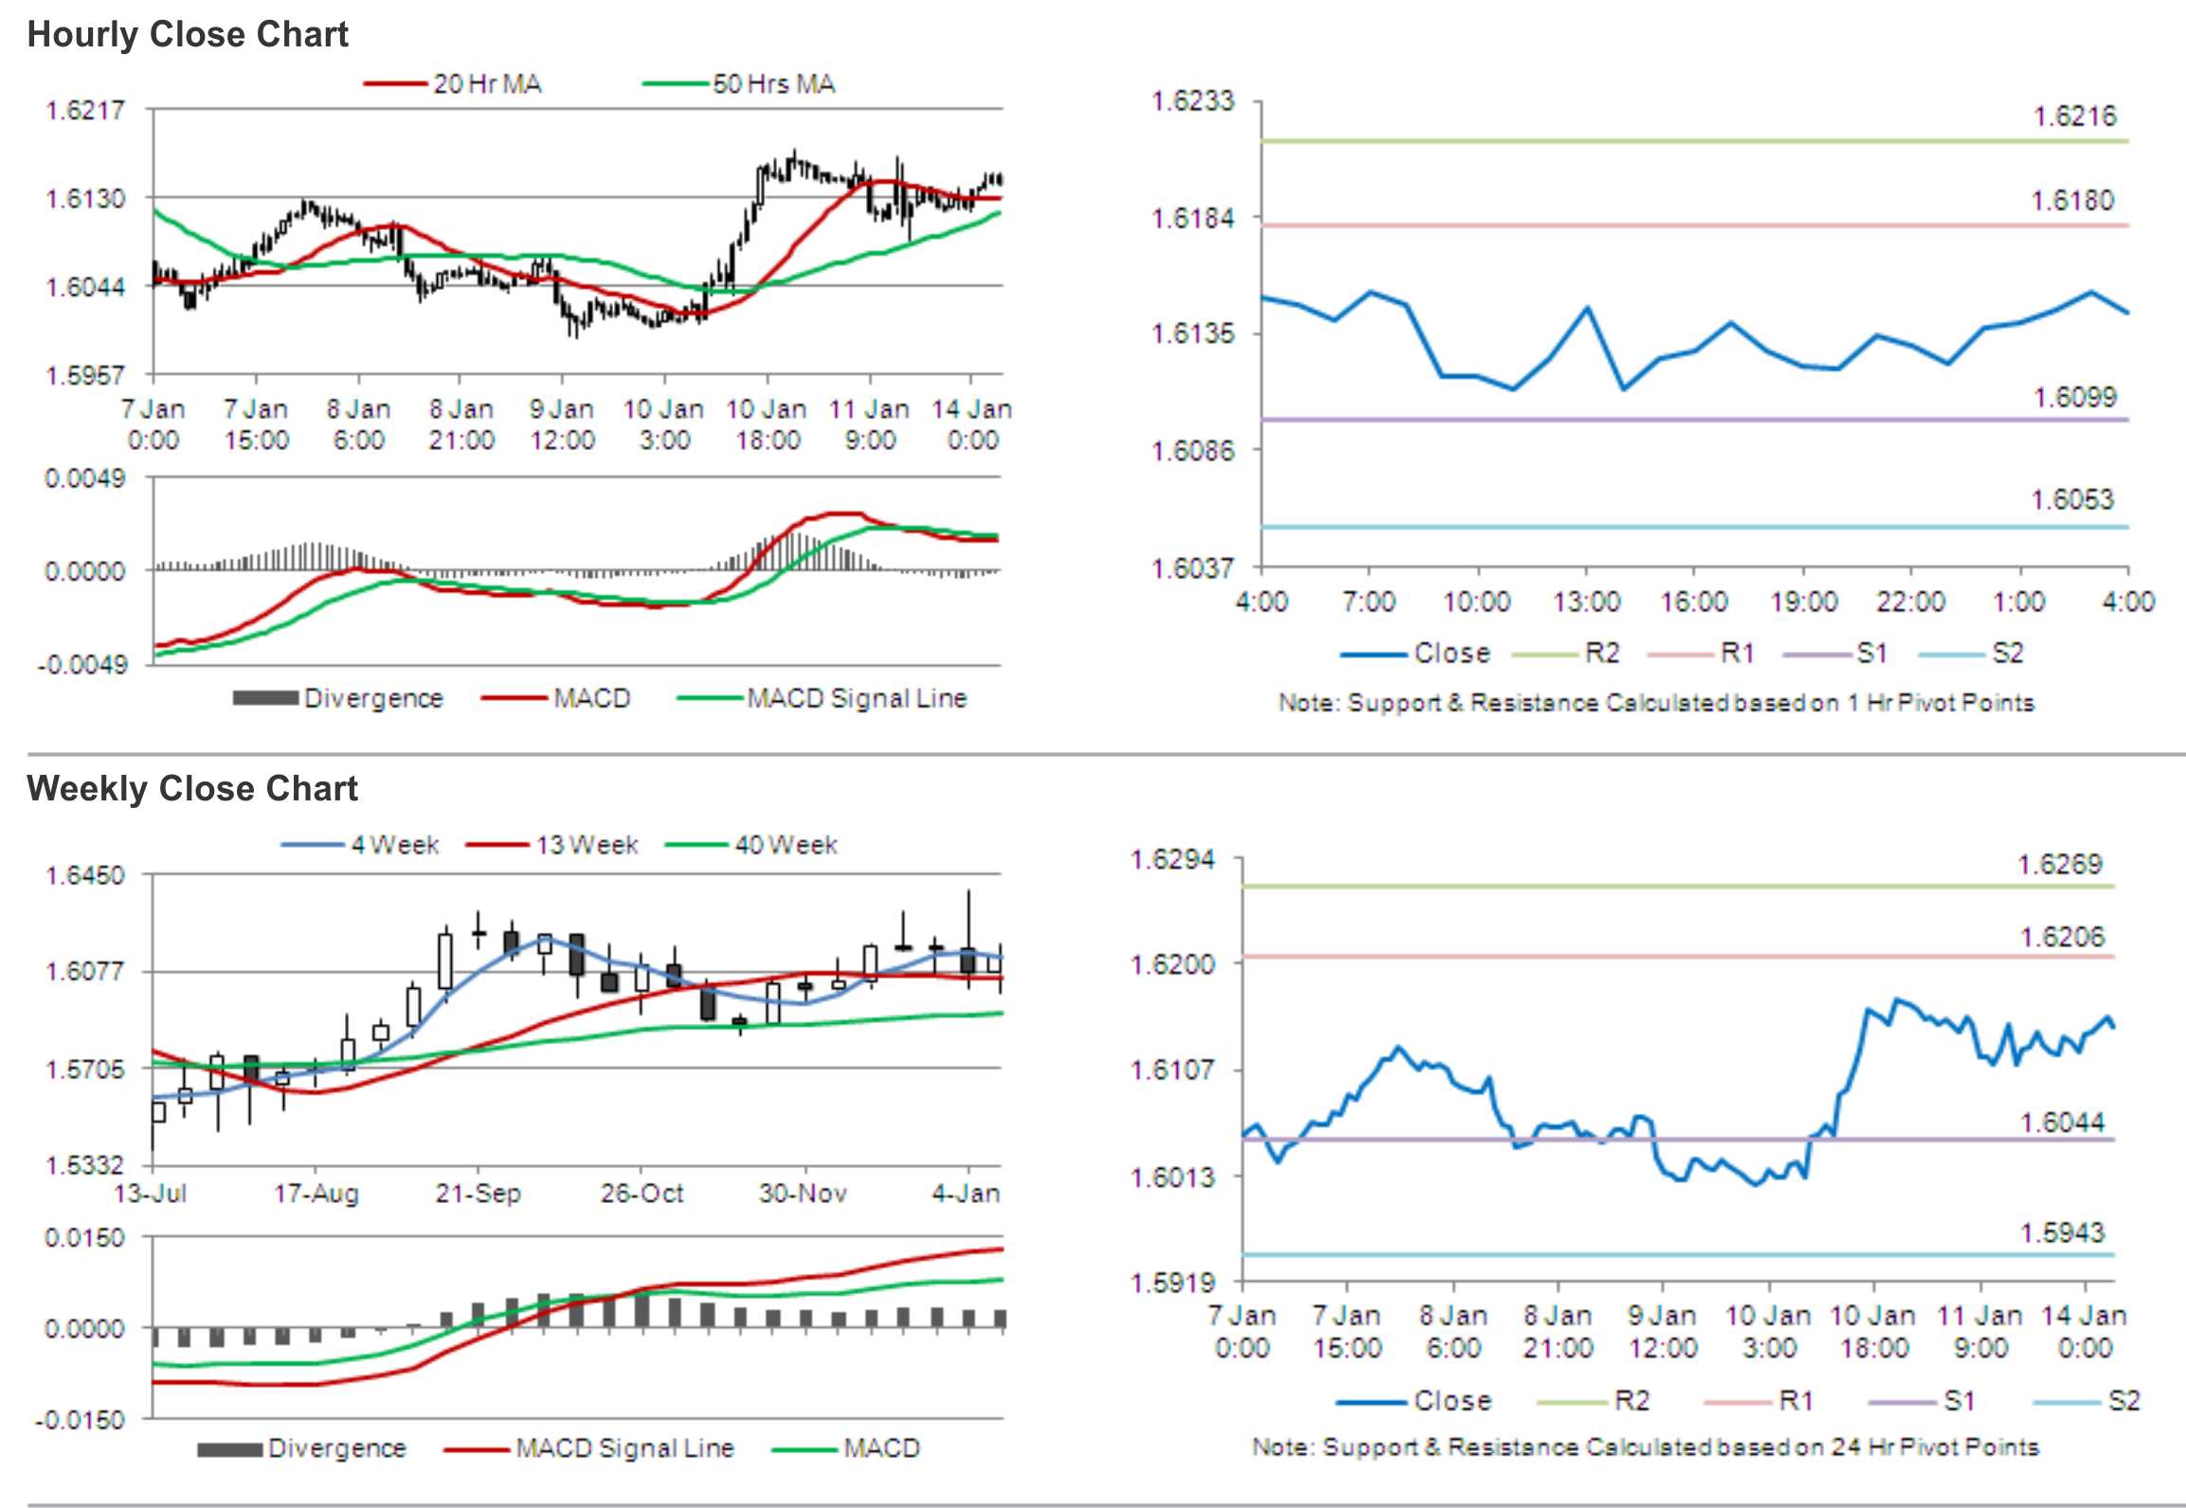Click the 'Hourly Close Chart' heading
Image resolution: width=2186 pixels, height=1508 pixels.
coord(188,34)
